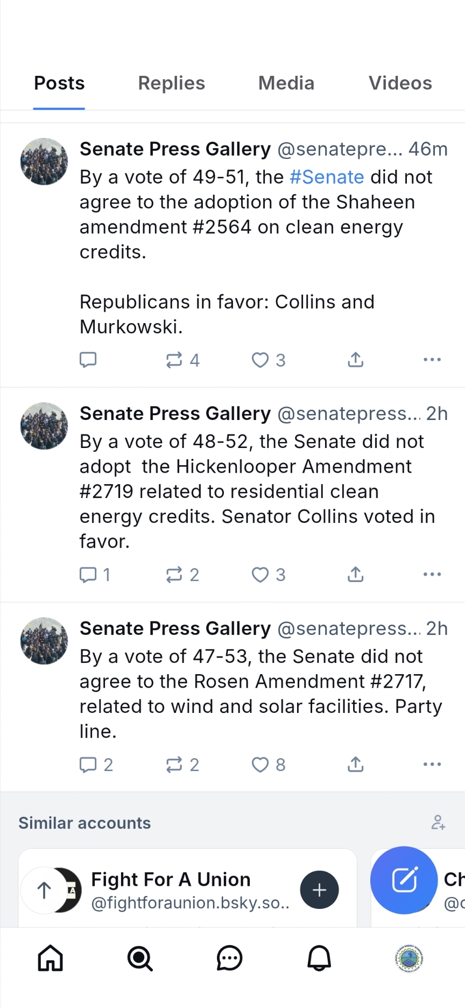Reply to the Hickenlooper Amendment post
Viewport: 465px width, 1008px height.
coord(88,575)
